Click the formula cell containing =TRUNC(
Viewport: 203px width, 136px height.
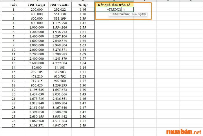(x=114, y=10)
